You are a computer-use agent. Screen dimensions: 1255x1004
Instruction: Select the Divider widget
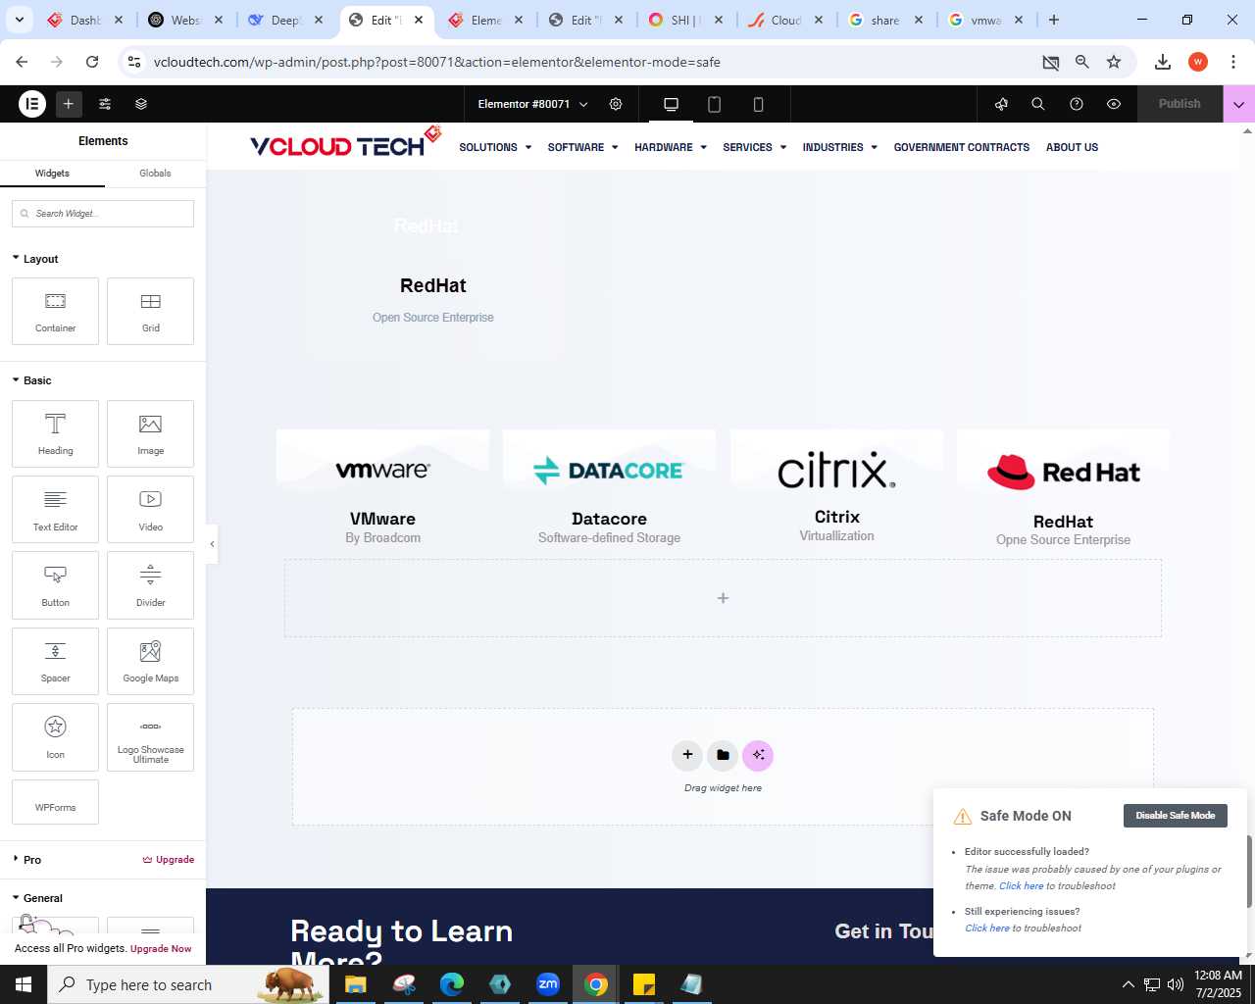[x=151, y=585]
